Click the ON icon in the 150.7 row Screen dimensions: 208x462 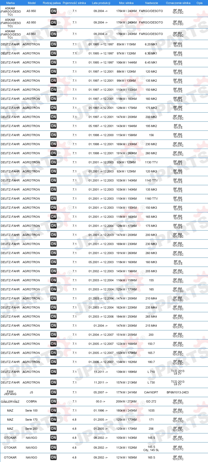[x=53, y=344]
